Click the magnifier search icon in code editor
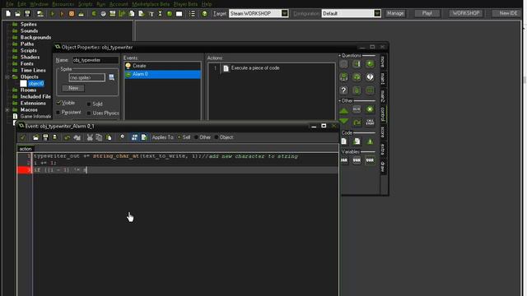The width and height of the screenshot is (527, 296). point(123,137)
